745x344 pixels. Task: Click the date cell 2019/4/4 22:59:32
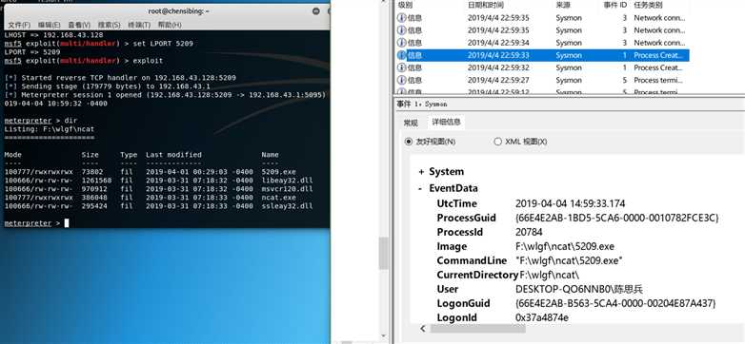tap(498, 67)
